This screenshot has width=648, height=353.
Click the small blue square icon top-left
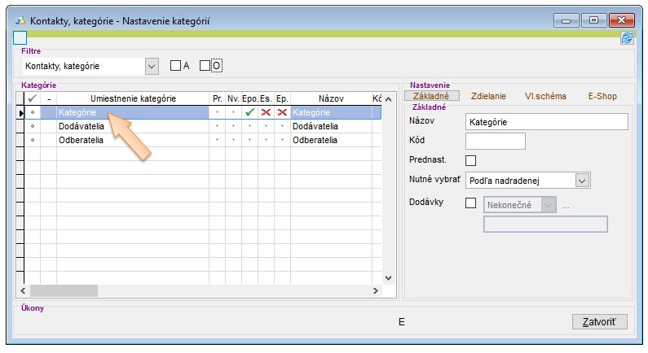point(20,37)
